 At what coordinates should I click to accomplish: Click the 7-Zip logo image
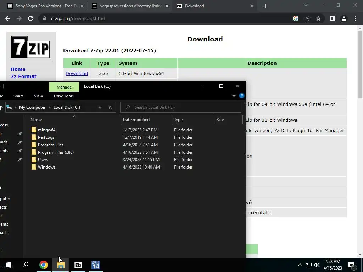(30, 47)
